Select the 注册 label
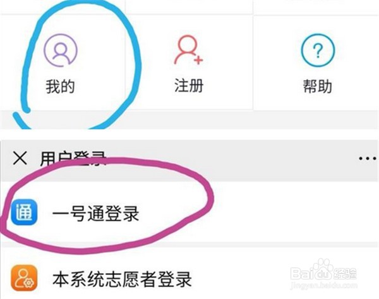 [x=189, y=85]
